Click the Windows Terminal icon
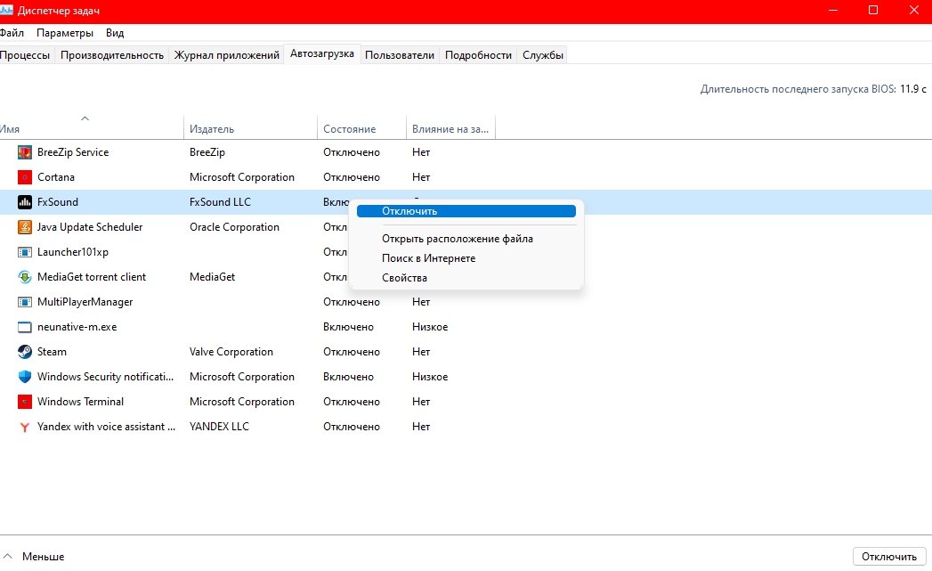Screen dimensions: 932x571 pyautogui.click(x=24, y=402)
